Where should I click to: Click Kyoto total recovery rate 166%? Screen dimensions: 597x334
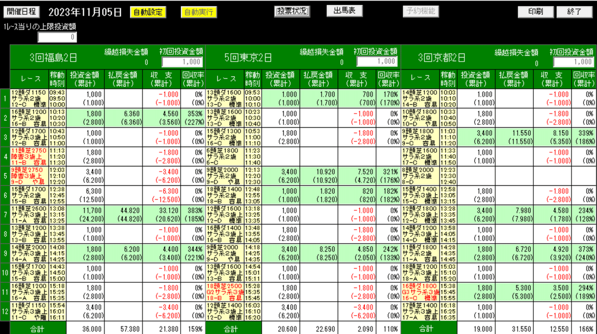point(584,329)
